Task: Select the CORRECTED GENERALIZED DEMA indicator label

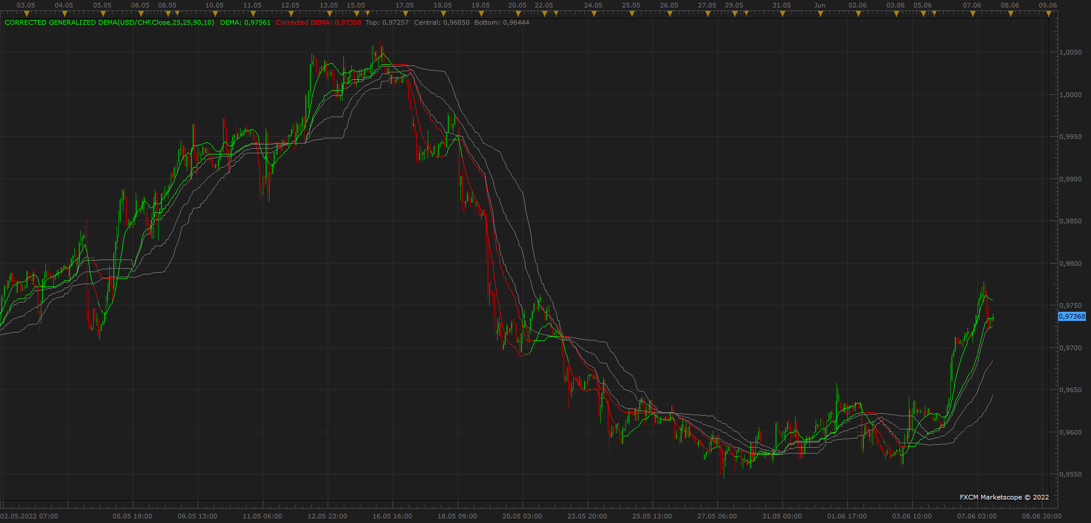Action: [109, 22]
